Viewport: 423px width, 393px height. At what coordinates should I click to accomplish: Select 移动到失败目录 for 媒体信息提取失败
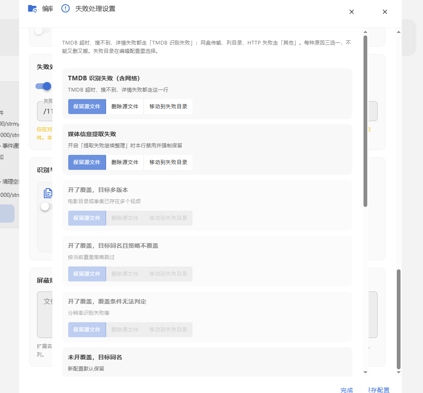click(x=168, y=162)
